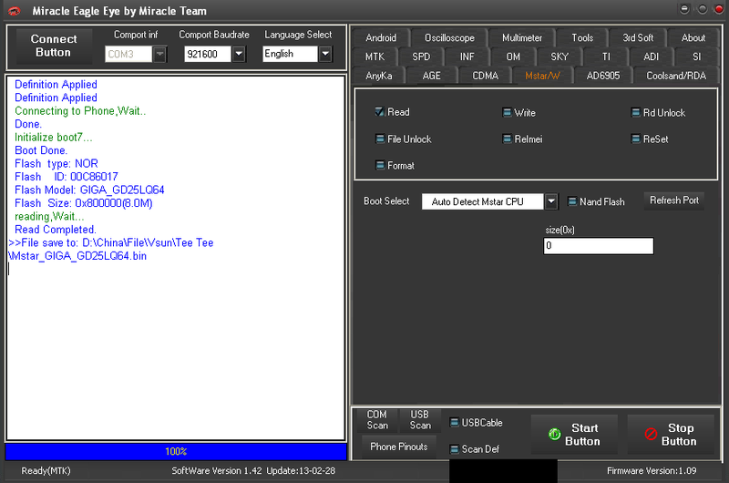Click the Read Completed log line

click(x=56, y=230)
